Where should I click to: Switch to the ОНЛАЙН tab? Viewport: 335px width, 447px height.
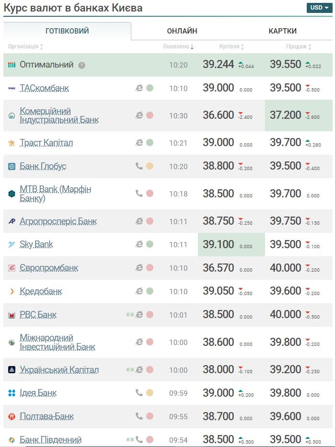pyautogui.click(x=182, y=31)
